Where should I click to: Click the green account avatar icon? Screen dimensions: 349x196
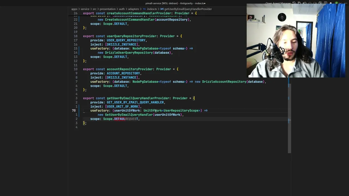coord(336,3)
